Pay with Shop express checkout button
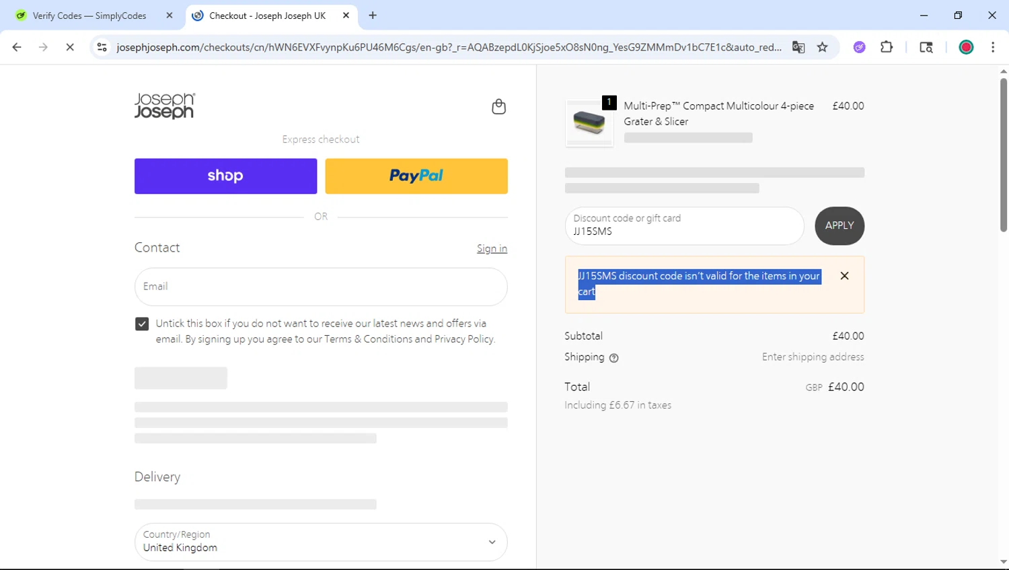This screenshot has width=1009, height=570. tap(225, 176)
